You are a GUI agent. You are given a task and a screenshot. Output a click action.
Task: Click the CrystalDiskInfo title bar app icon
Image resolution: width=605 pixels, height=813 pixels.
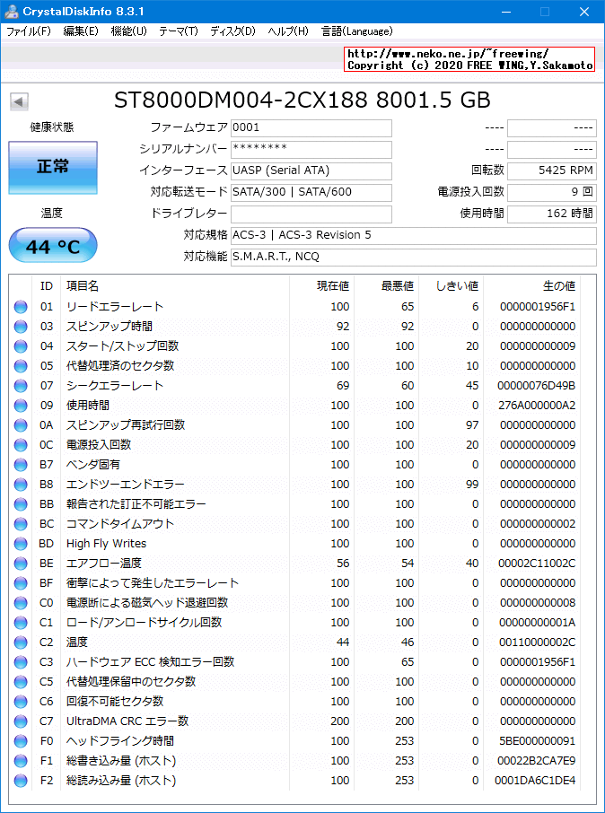[x=12, y=11]
